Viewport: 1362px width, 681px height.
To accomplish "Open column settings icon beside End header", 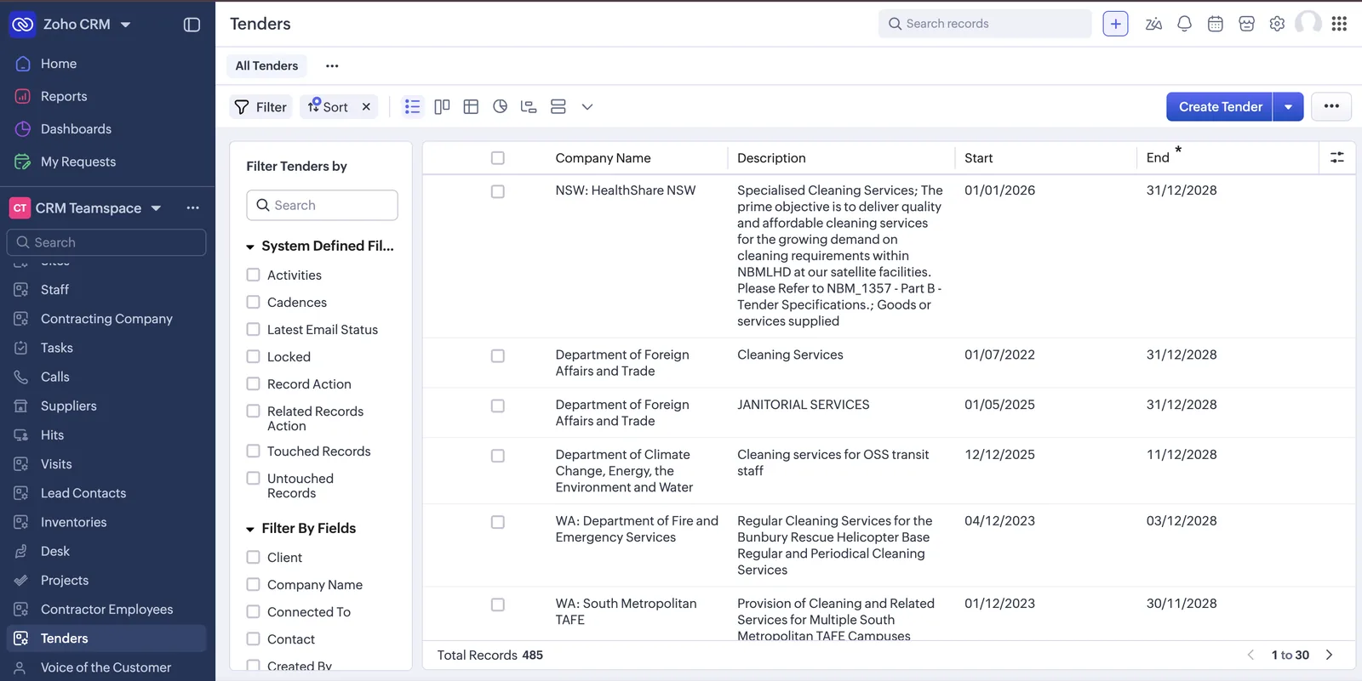I will point(1337,157).
